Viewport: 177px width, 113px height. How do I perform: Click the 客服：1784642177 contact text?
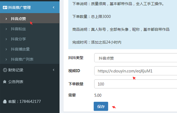[x=24, y=101]
